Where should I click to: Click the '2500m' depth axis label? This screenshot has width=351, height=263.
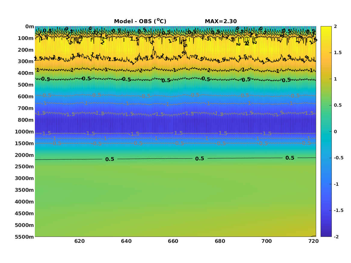[24, 167]
